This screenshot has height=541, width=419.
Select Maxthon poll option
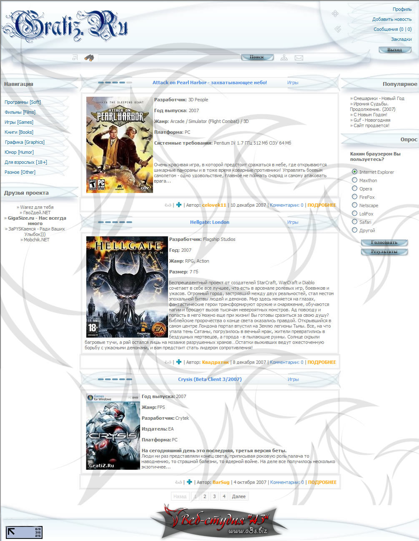pyautogui.click(x=354, y=180)
